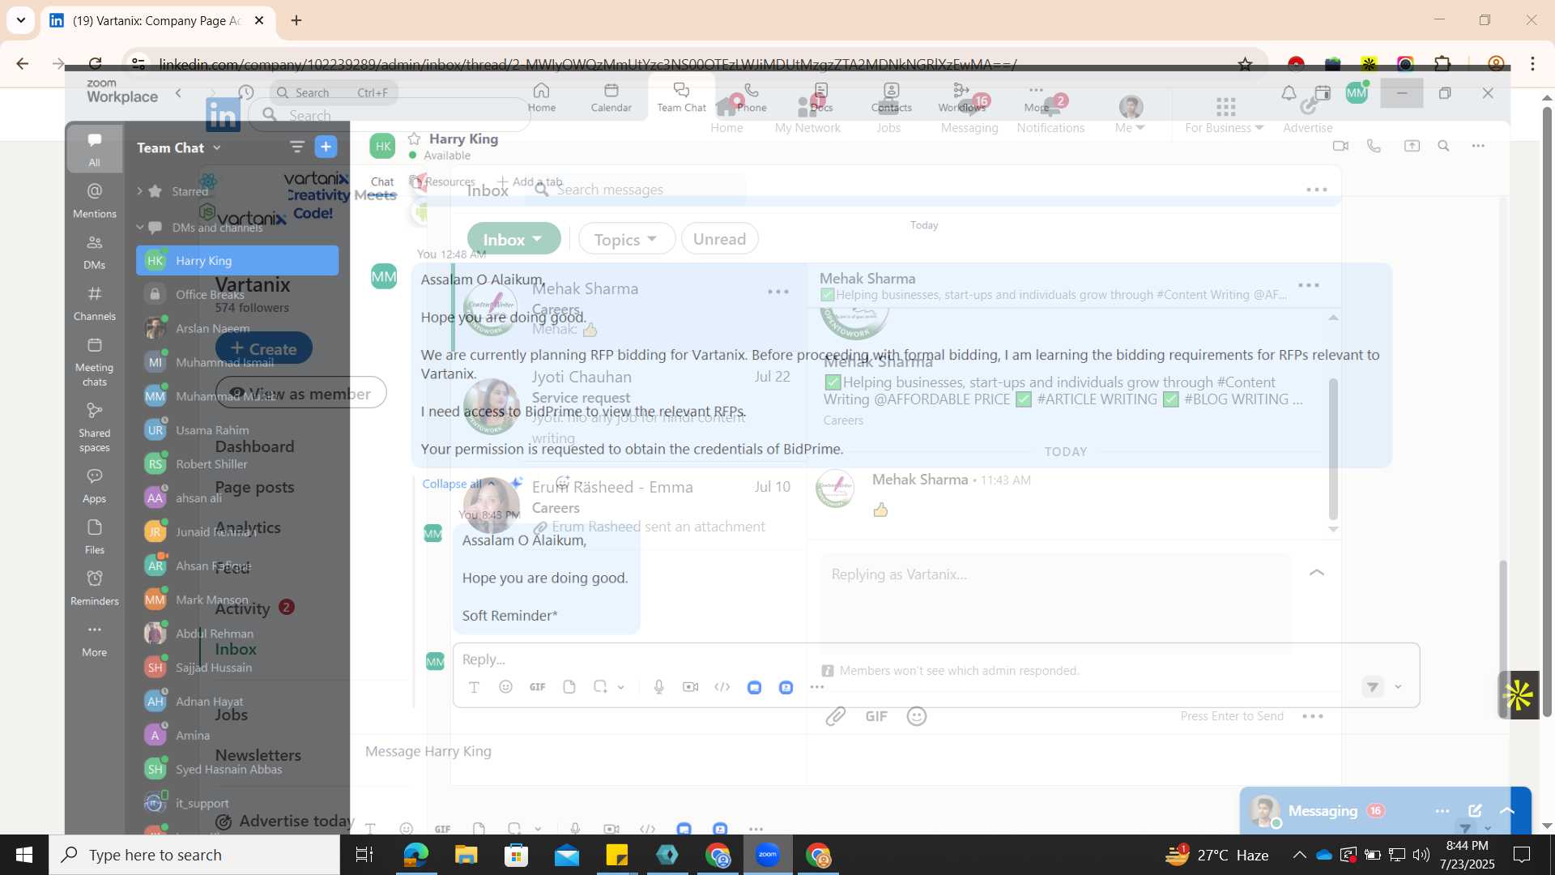This screenshot has width=1555, height=875.
Task: Open Jyoti Chauhan conversation in LinkedIn inbox
Action: [630, 405]
